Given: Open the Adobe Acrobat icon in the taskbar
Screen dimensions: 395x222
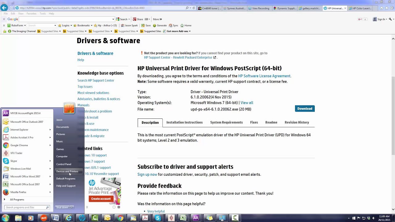Looking at the screenshot, I should click(x=145, y=218).
